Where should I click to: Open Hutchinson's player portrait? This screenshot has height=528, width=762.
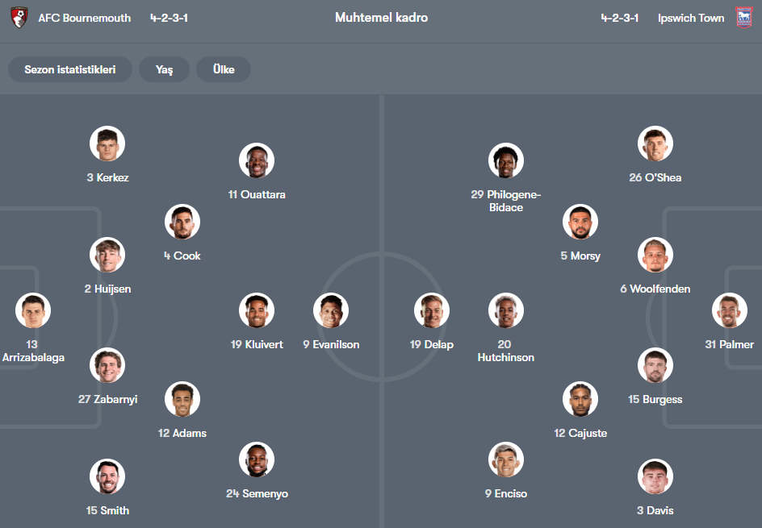pos(506,310)
